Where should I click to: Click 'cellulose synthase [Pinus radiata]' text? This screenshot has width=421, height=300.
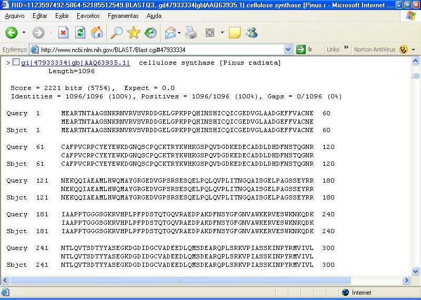point(209,63)
